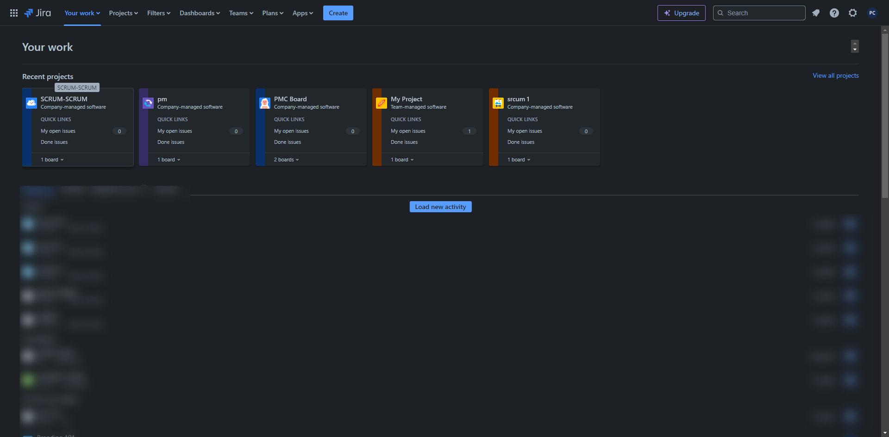Click the open issues count badge on PMC Board
889x437 pixels.
tap(353, 131)
